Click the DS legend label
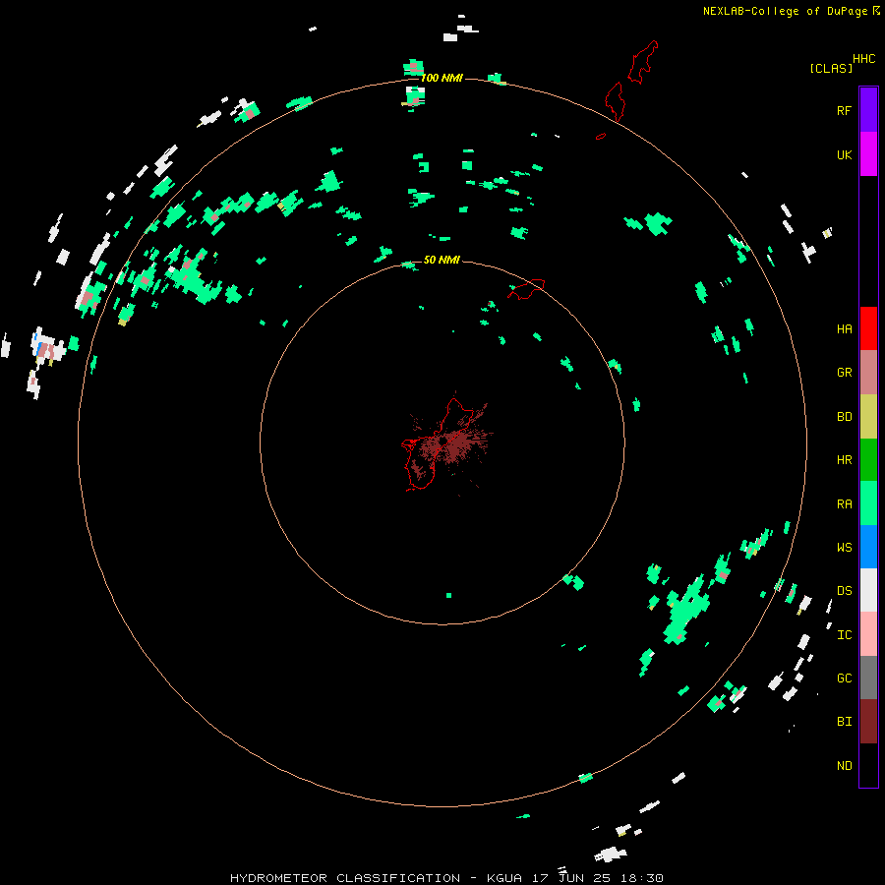The width and height of the screenshot is (885, 885). 844,591
